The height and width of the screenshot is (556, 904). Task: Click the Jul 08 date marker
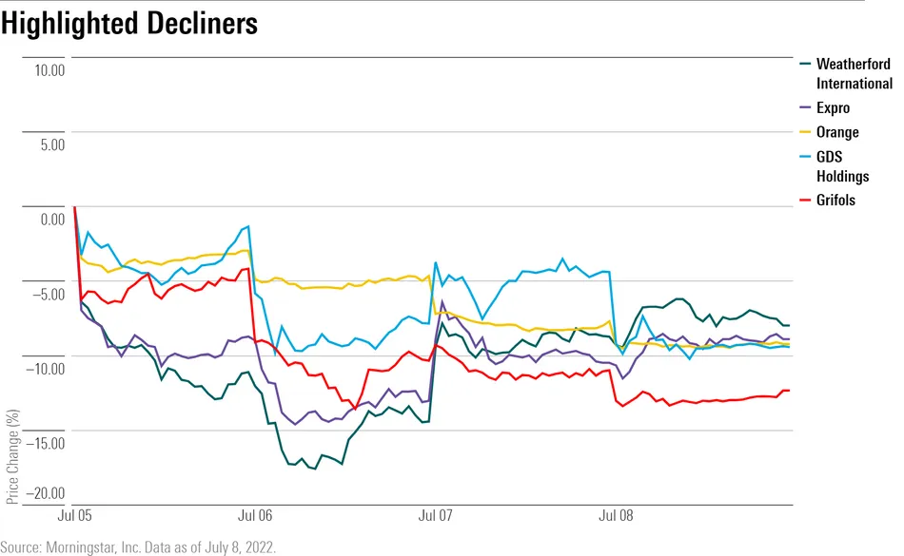coord(615,516)
